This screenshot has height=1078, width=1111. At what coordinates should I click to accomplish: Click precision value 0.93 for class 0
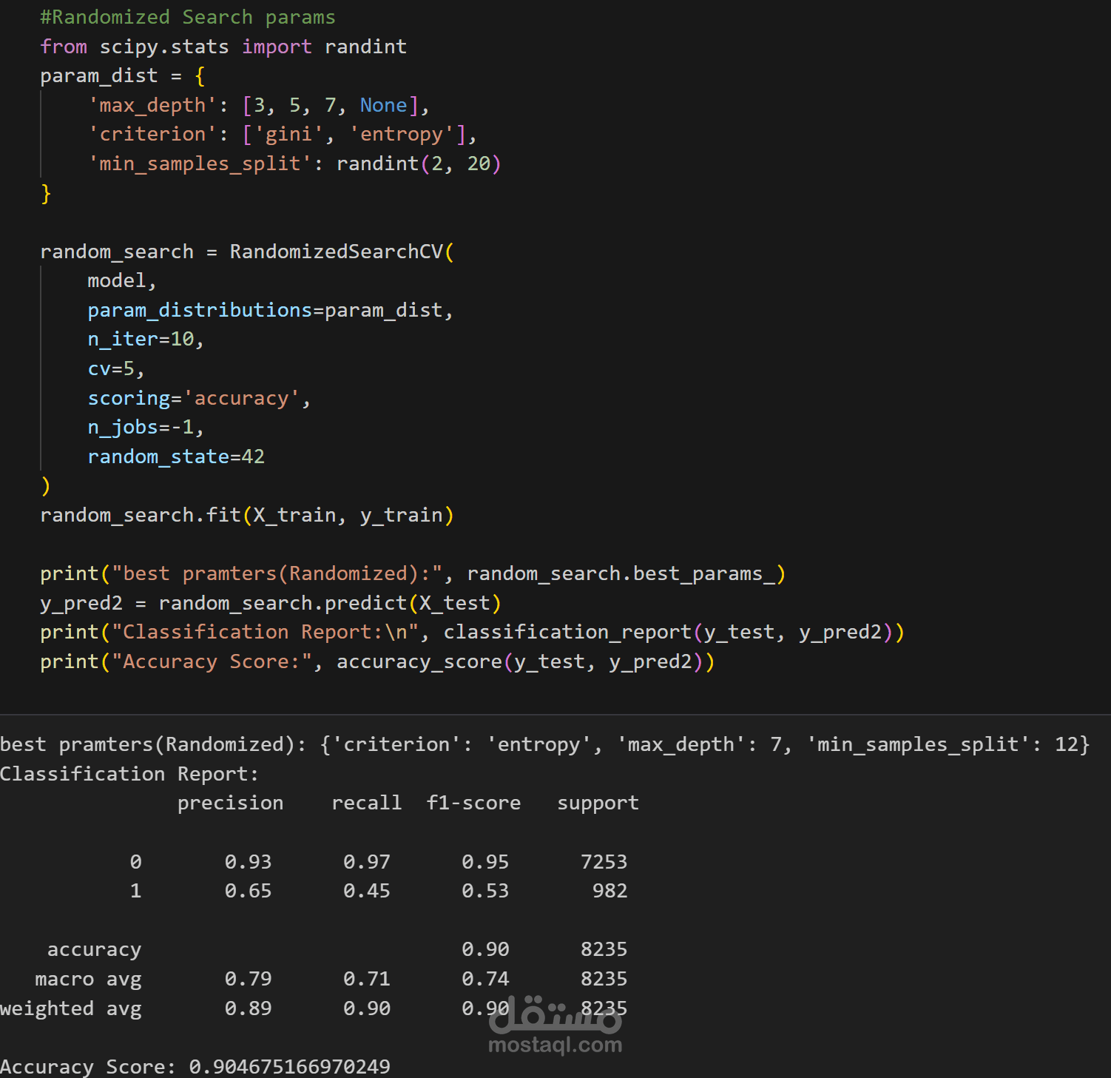(248, 862)
